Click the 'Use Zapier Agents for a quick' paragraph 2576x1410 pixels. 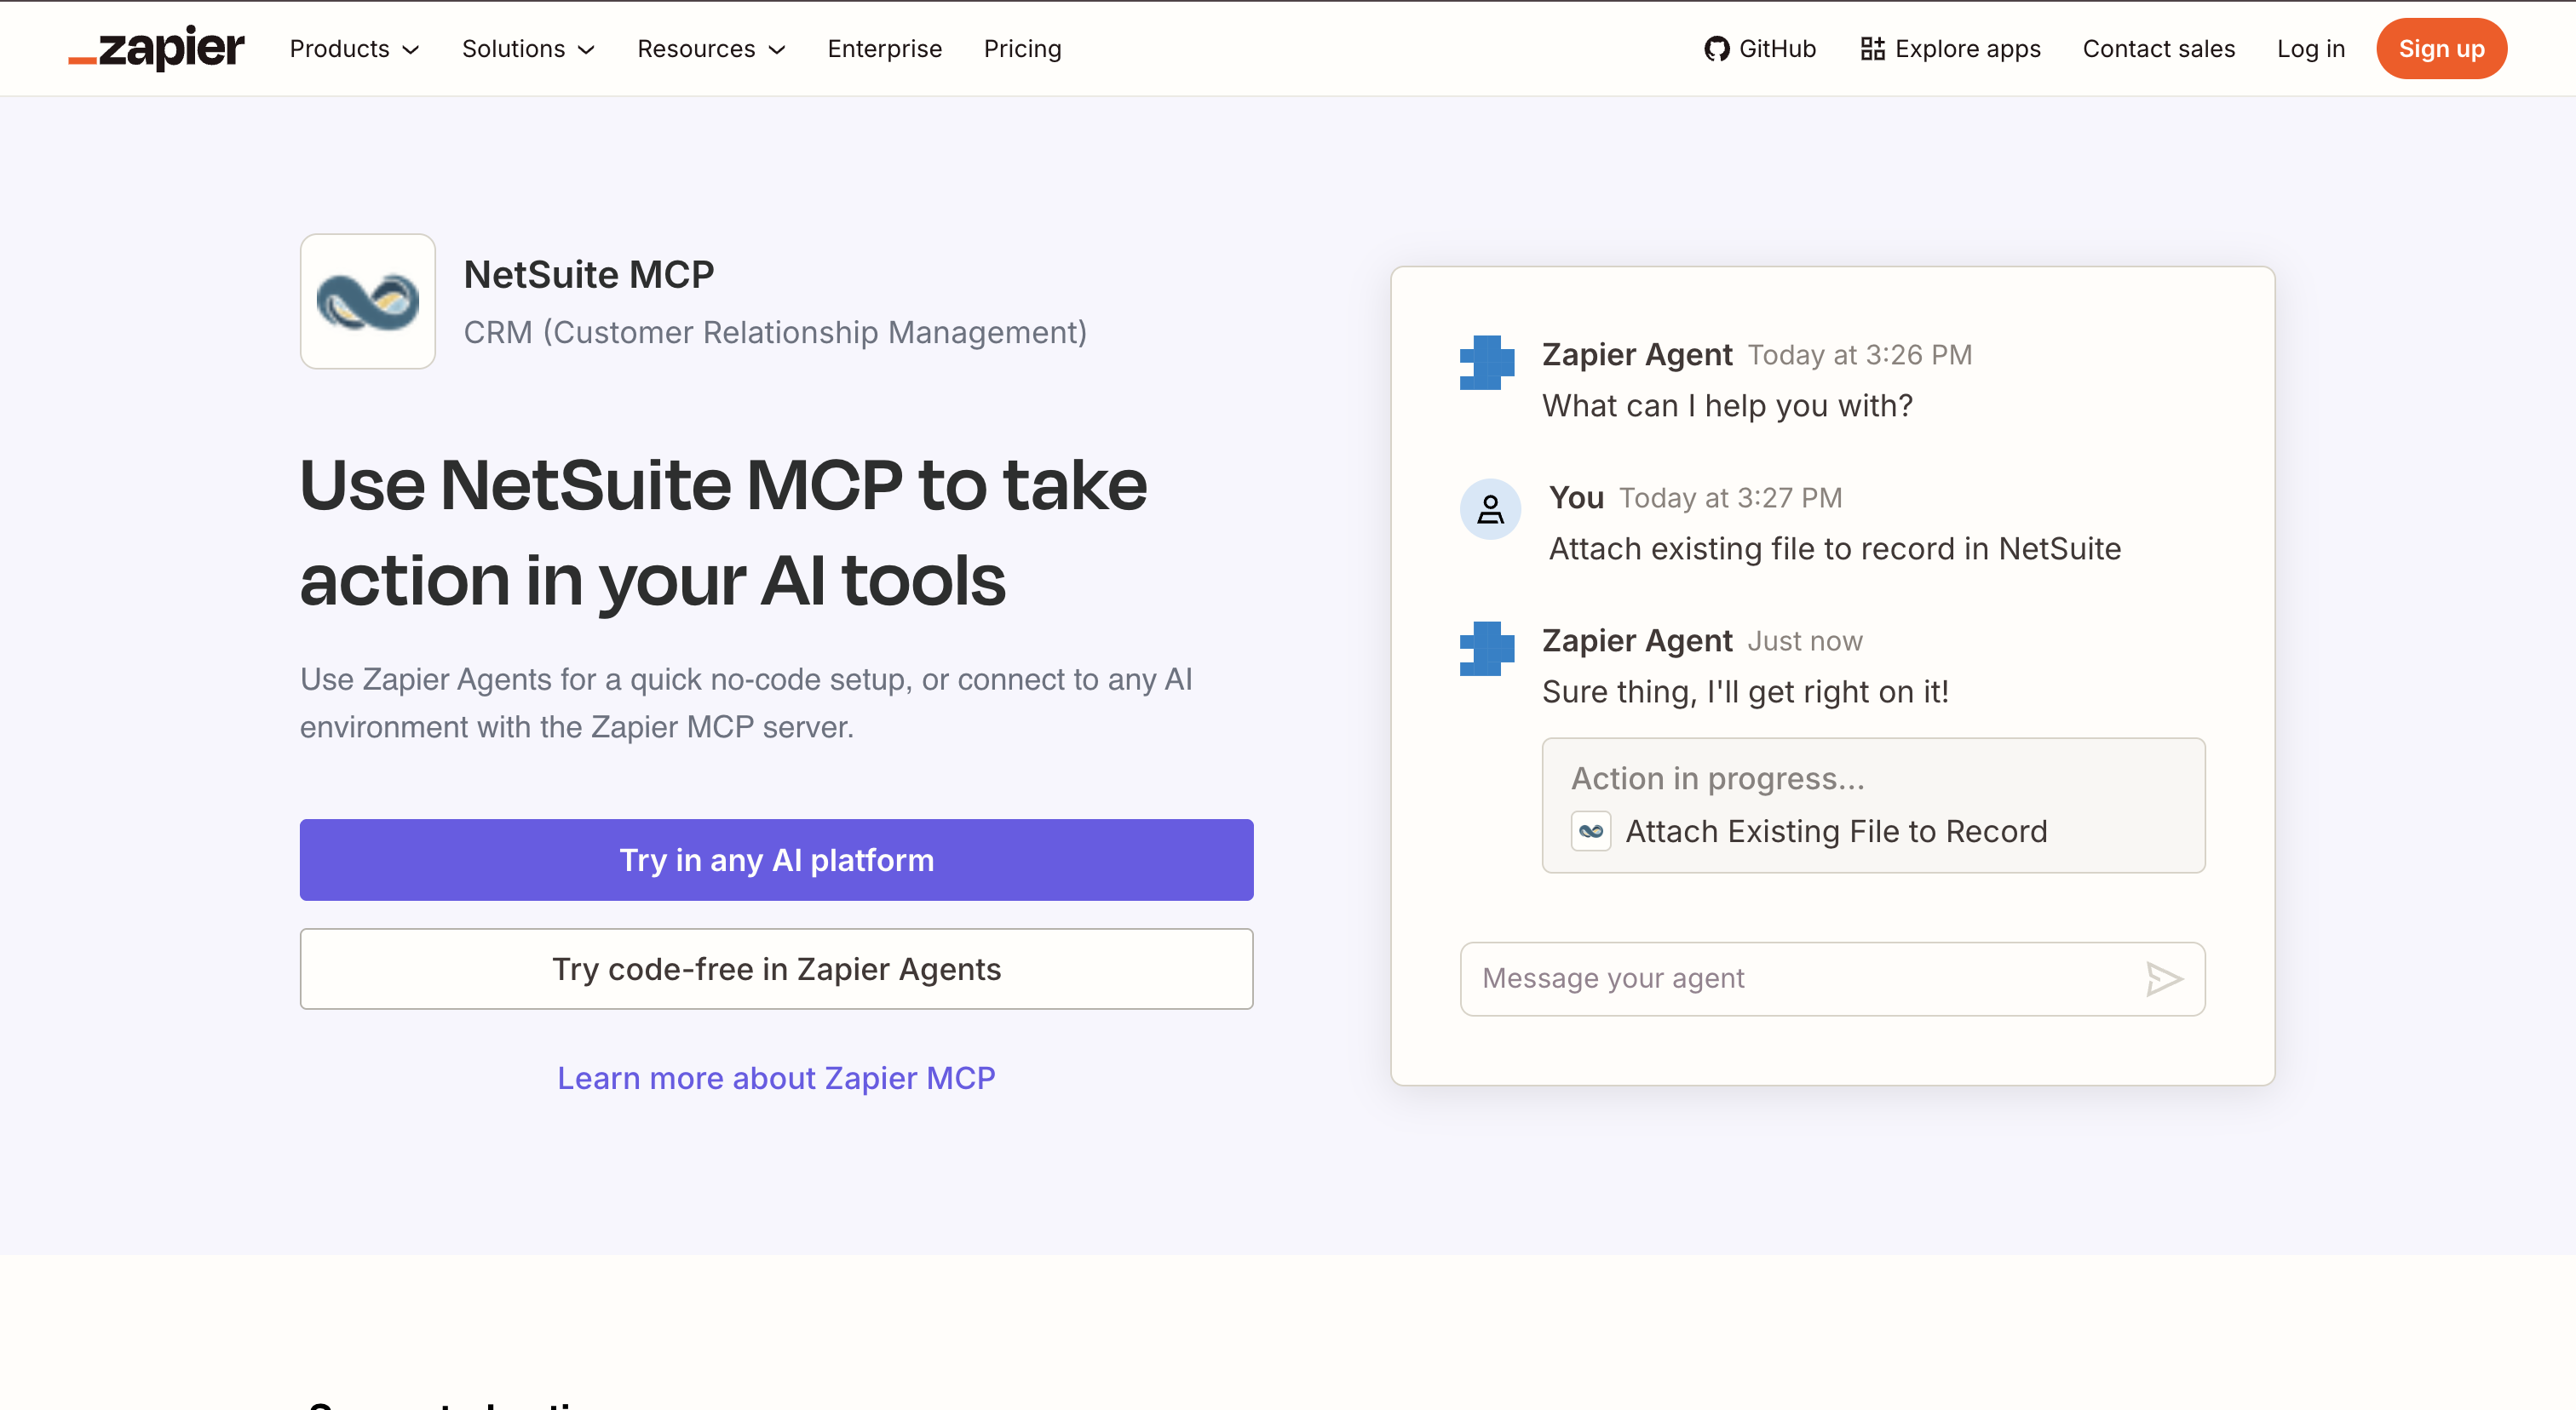coord(746,702)
